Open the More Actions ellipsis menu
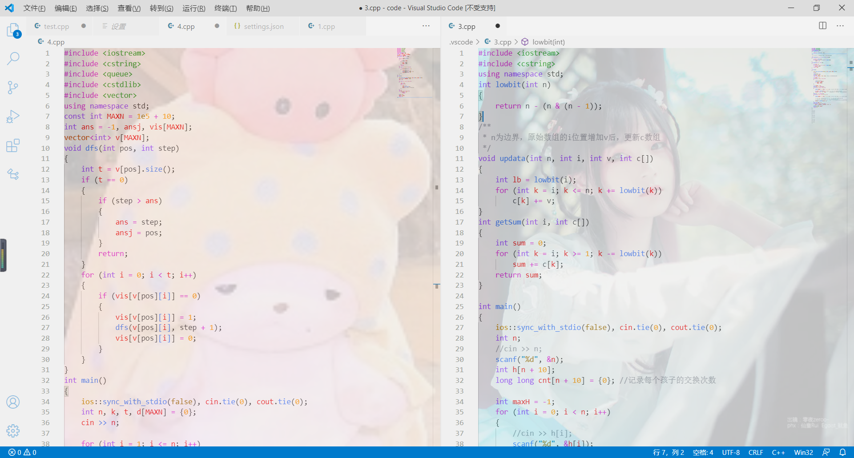 (x=840, y=26)
